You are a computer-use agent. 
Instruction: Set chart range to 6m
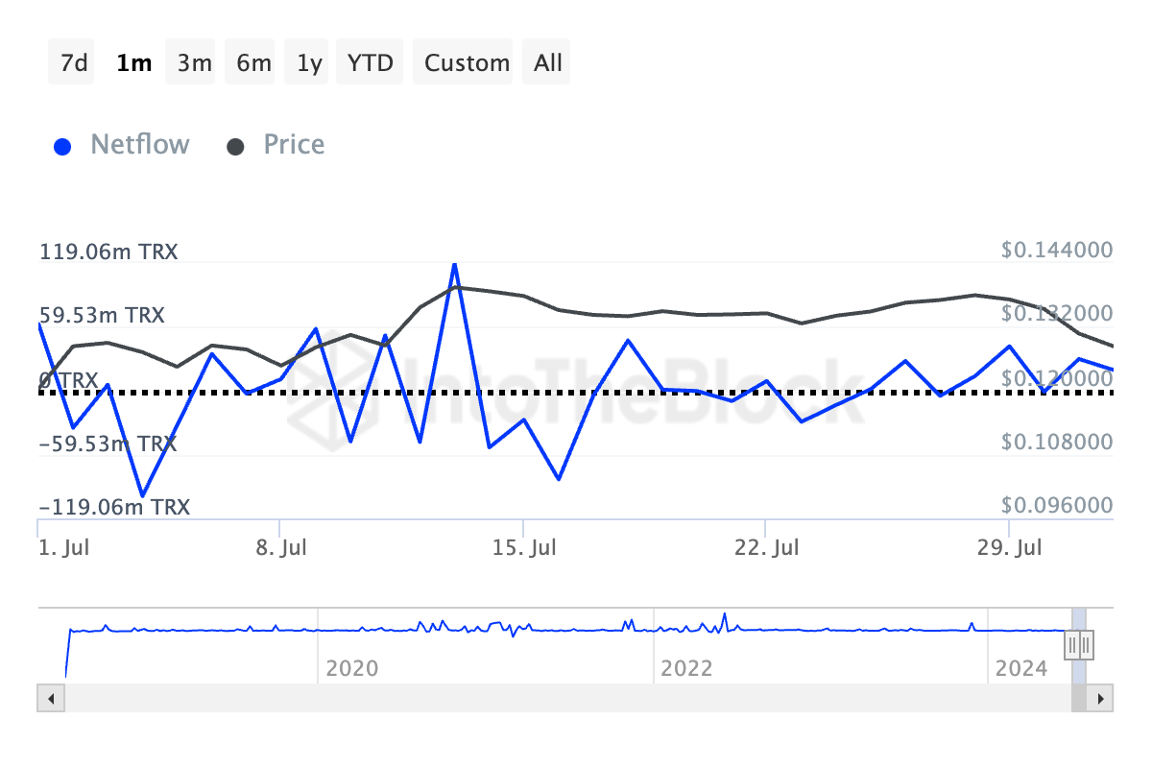tap(253, 63)
